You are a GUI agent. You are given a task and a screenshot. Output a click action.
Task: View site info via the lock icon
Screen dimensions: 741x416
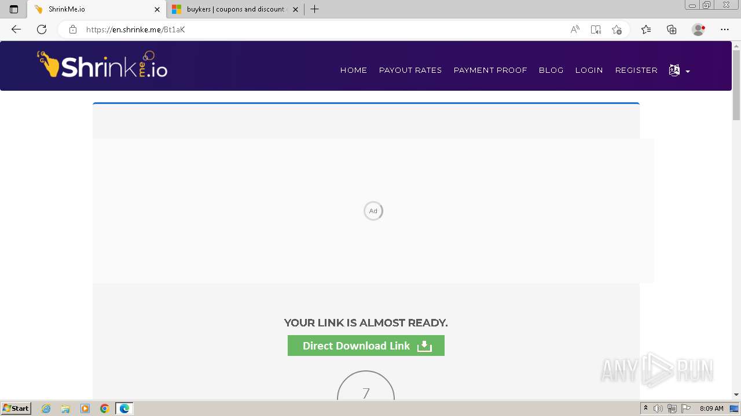[73, 29]
